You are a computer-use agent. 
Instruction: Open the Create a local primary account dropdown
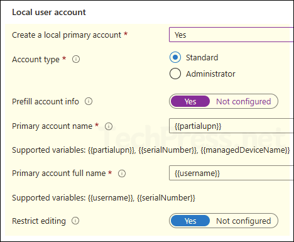[x=231, y=35]
